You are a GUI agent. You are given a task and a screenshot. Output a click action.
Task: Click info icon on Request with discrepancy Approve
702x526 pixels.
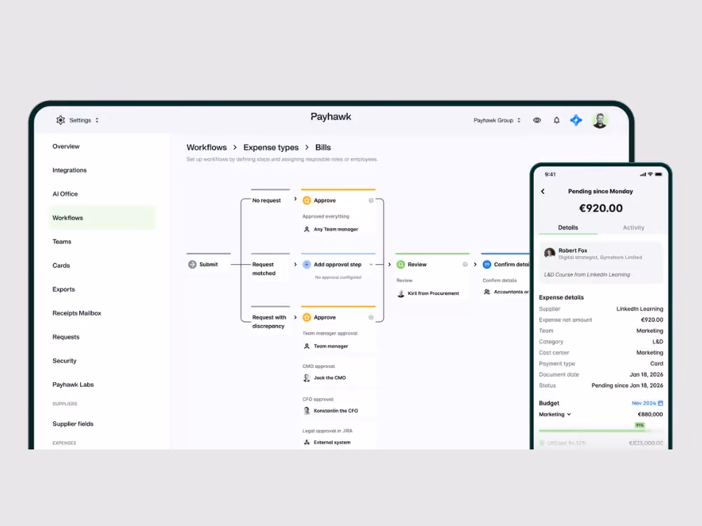click(371, 317)
